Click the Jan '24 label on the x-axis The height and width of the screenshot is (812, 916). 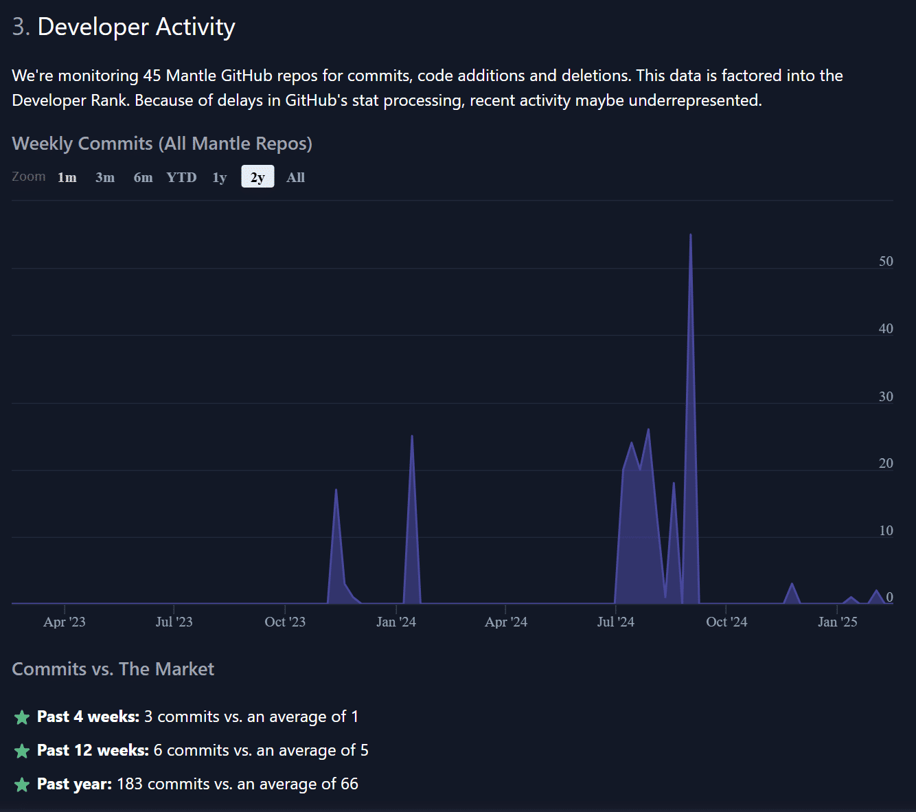coord(396,621)
